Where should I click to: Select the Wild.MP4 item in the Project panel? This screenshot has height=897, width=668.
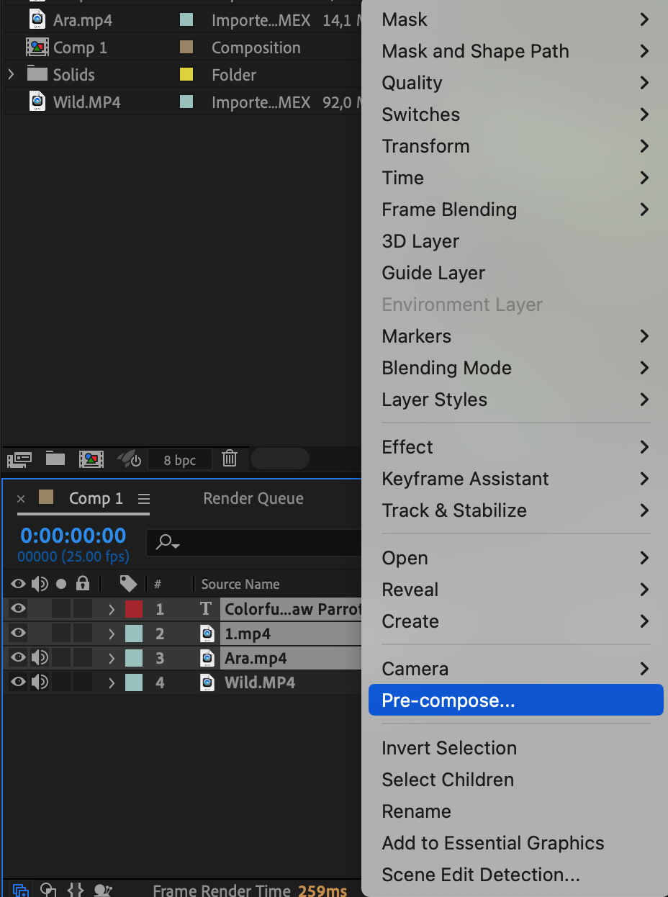(x=86, y=102)
